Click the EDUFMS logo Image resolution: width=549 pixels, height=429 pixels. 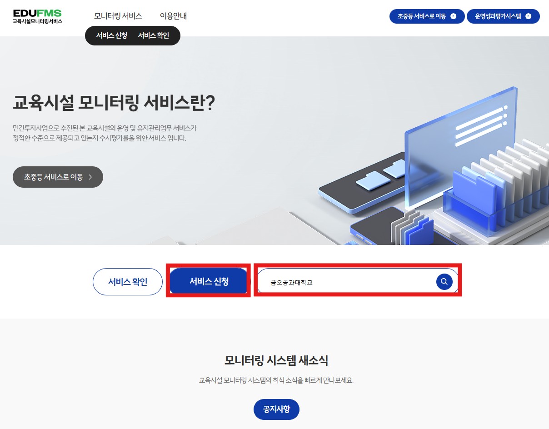pyautogui.click(x=37, y=16)
